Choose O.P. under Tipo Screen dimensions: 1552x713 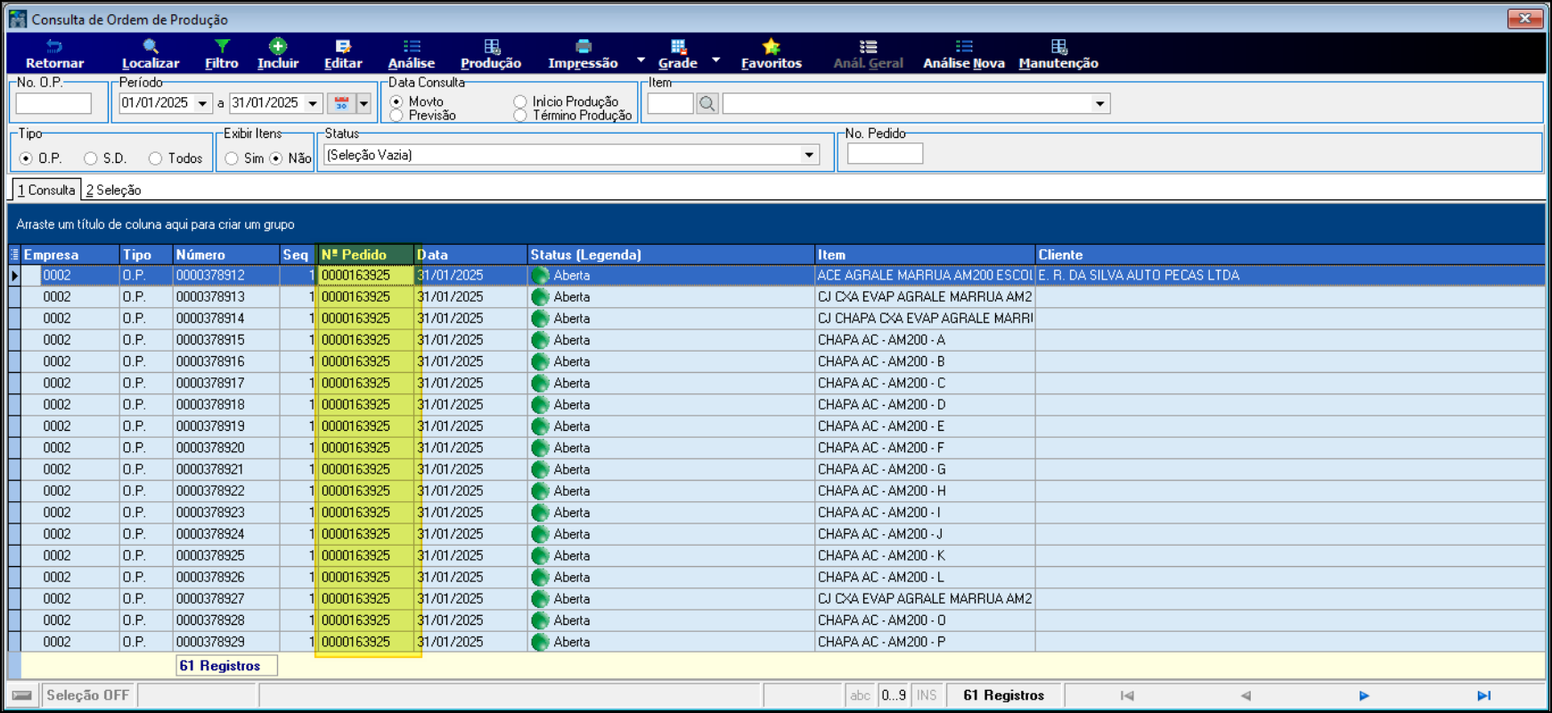click(26, 158)
